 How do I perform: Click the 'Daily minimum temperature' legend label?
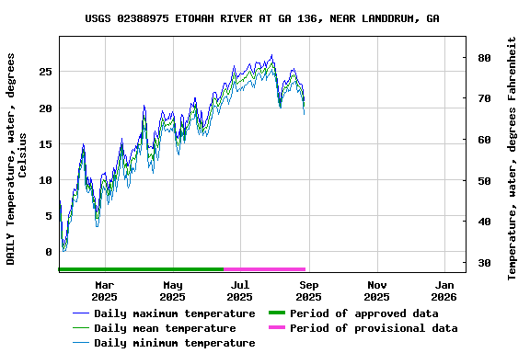pos(175,343)
